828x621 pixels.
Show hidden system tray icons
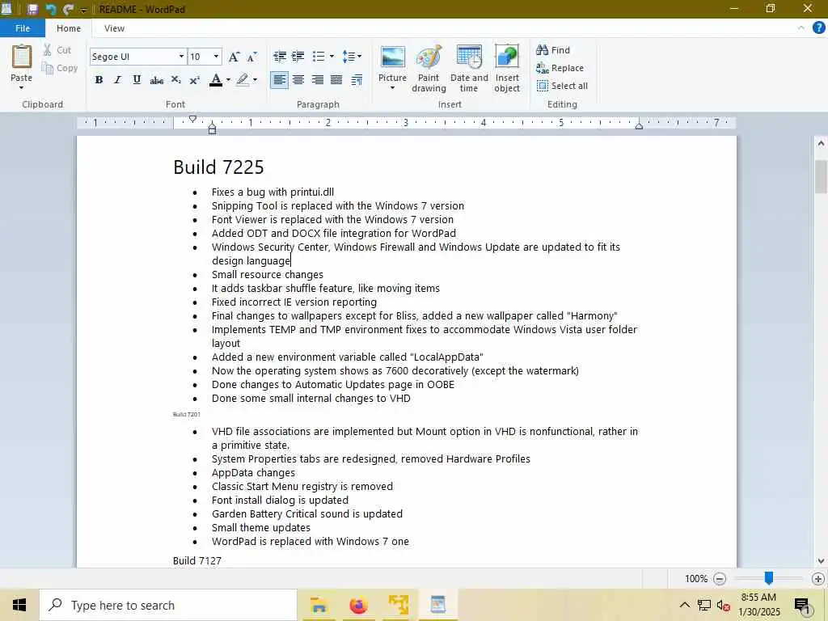[x=684, y=605]
